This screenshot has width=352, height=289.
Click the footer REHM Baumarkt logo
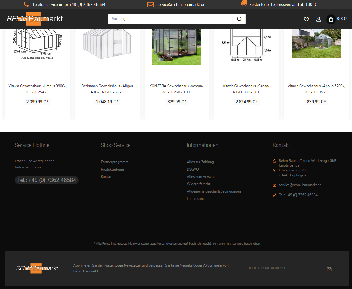[x=37, y=268]
